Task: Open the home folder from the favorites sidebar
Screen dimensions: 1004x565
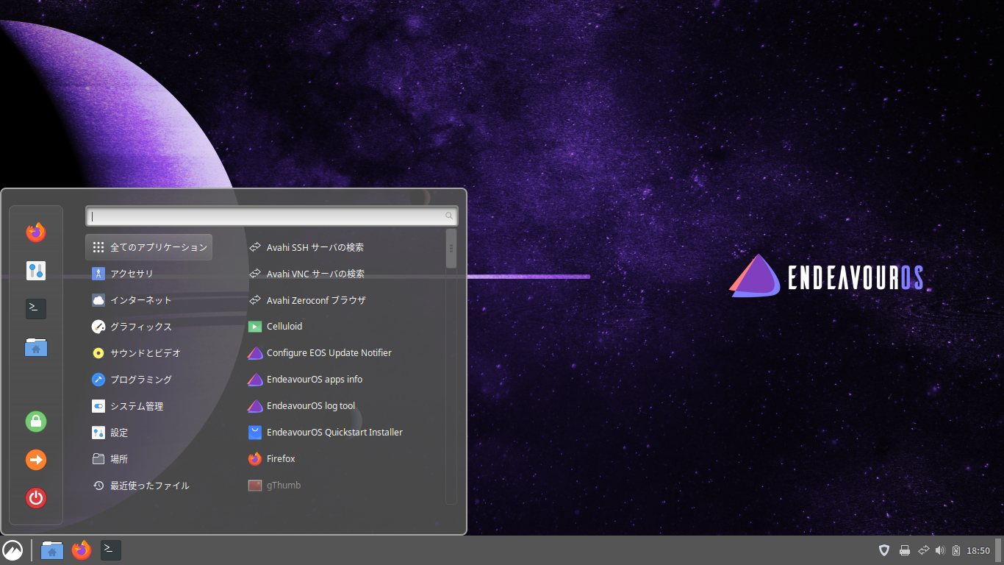Action: [36, 347]
